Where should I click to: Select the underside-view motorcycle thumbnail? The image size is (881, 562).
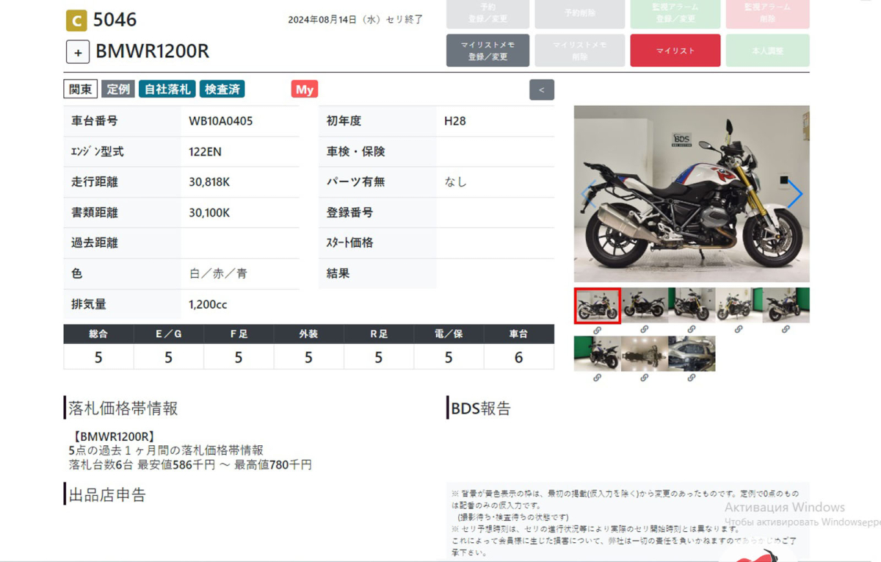pos(645,353)
